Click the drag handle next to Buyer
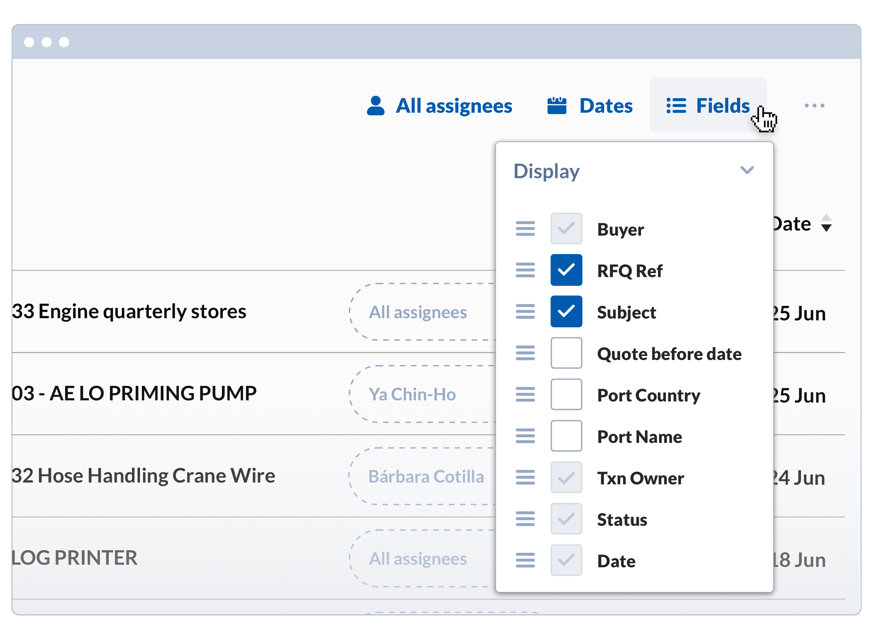 coord(525,229)
